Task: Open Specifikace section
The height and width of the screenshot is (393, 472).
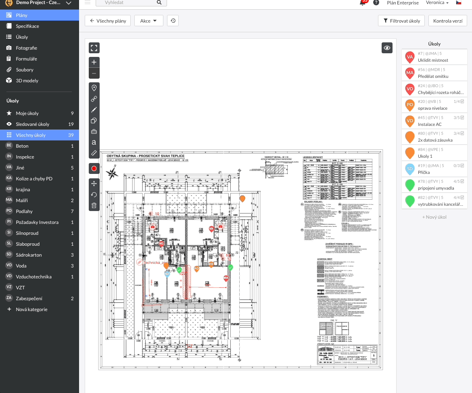Action: pos(40,26)
